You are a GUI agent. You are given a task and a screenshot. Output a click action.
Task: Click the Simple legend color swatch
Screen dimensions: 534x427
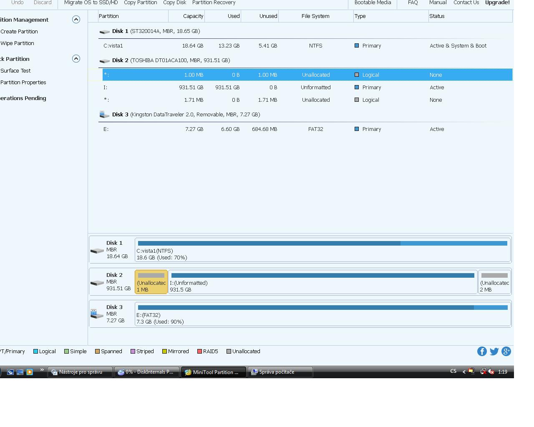[66, 352]
